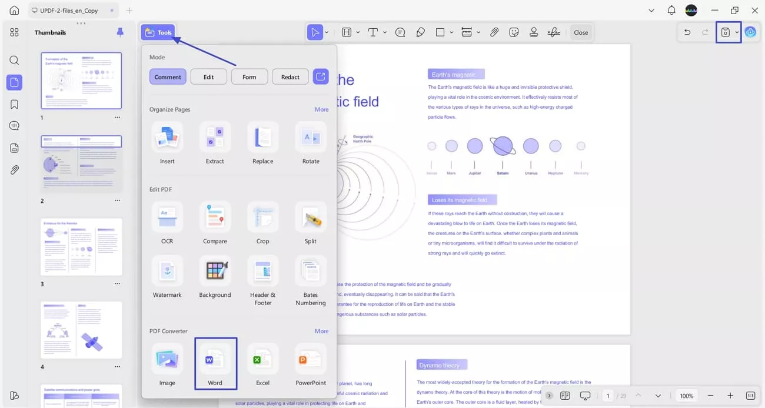Convert the PDF to Word
The image size is (765, 408).
coord(215,363)
